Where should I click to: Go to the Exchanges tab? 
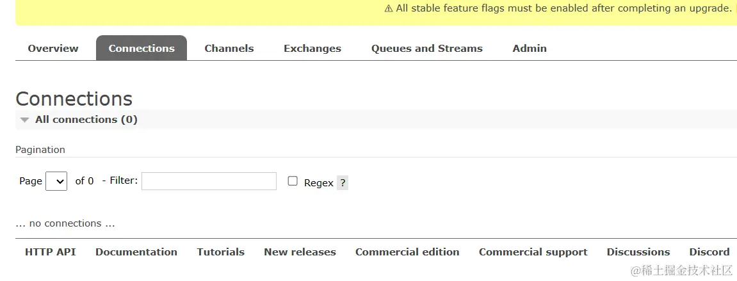tap(312, 49)
